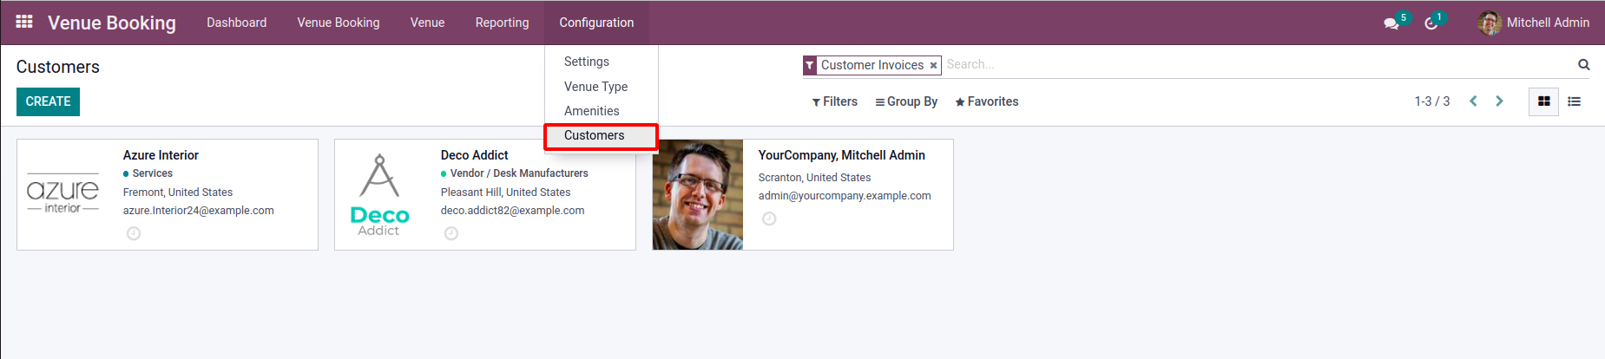Expand the Favorites dropdown
This screenshot has height=359, width=1605.
pos(987,101)
